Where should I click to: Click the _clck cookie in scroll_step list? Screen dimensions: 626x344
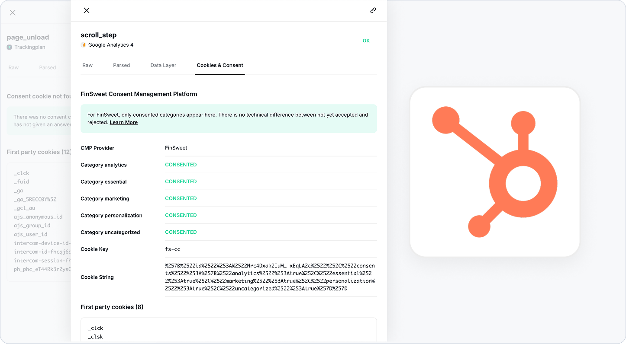96,328
